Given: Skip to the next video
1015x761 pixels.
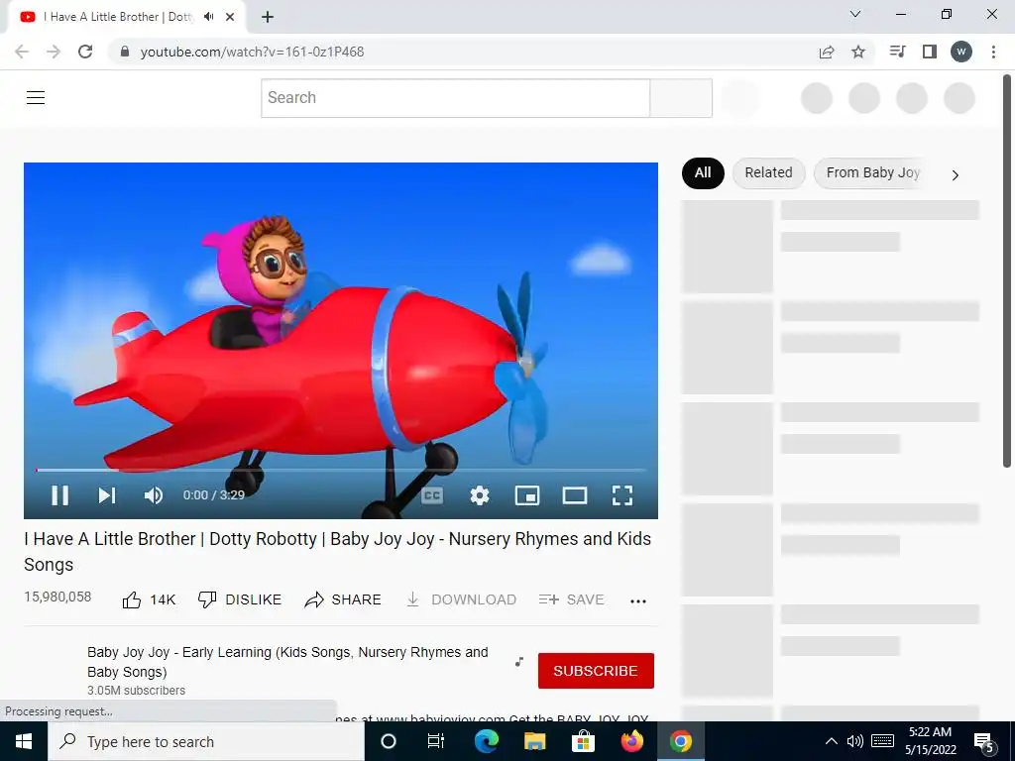Looking at the screenshot, I should 107,495.
